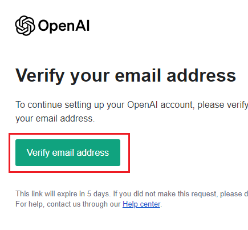Click the OpenAI wordmark text
Image resolution: width=248 pixels, height=230 pixels.
pyautogui.click(x=64, y=26)
